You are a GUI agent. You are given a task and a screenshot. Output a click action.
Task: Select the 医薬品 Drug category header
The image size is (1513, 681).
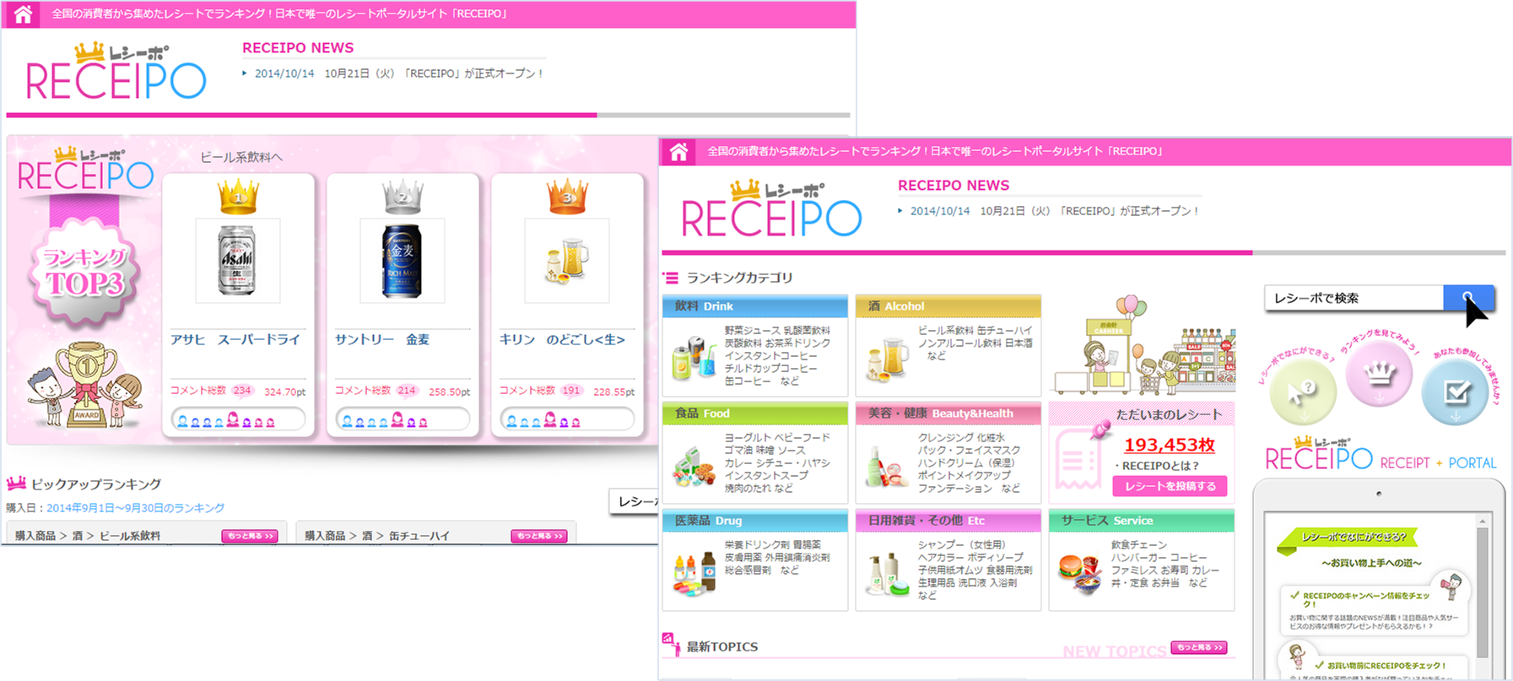(x=755, y=521)
